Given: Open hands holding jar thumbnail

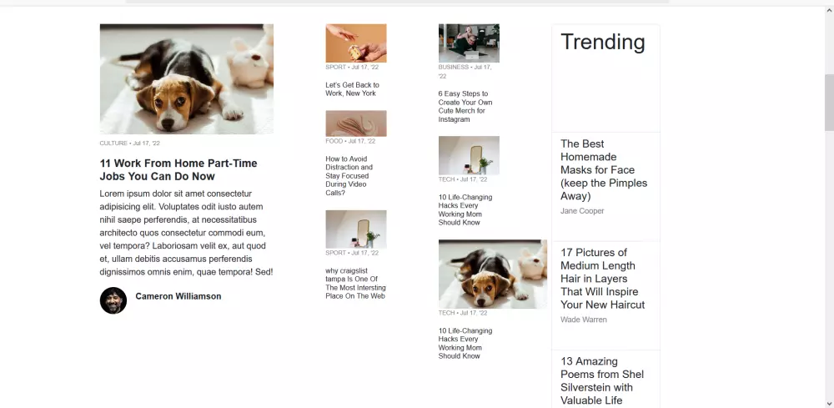Looking at the screenshot, I should click(356, 43).
